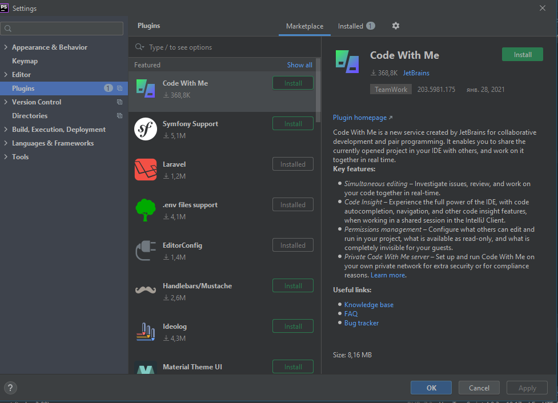Install the Handlebars/Mustache plugin
Viewport: 558px width, 403px height.
point(293,285)
